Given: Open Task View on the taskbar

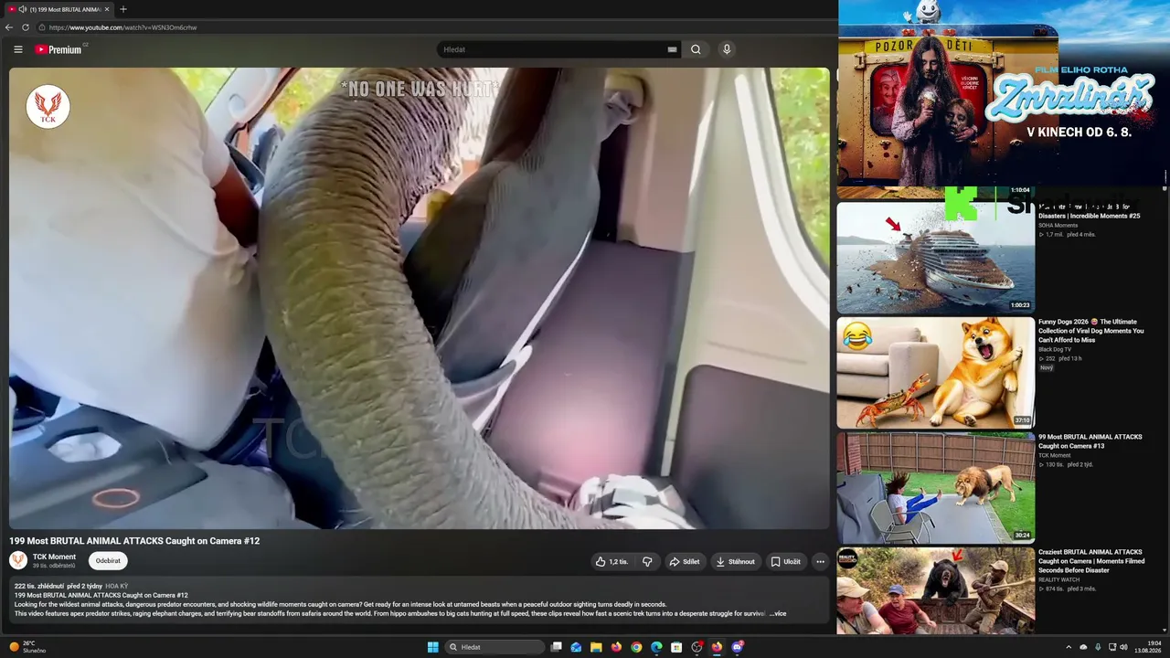Looking at the screenshot, I should 556,647.
